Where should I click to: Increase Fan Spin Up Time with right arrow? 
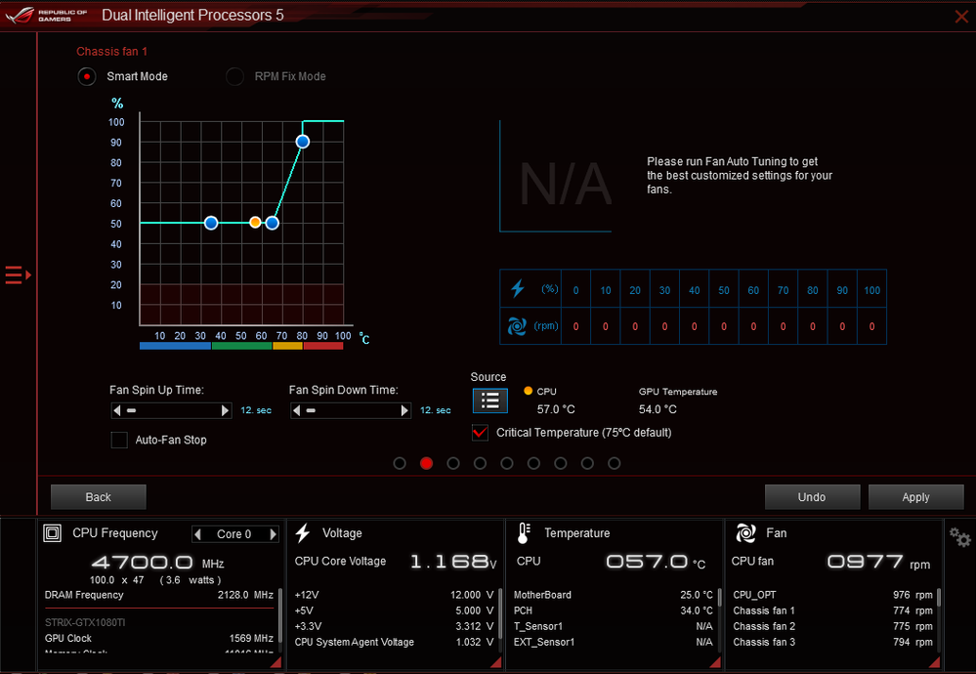226,410
